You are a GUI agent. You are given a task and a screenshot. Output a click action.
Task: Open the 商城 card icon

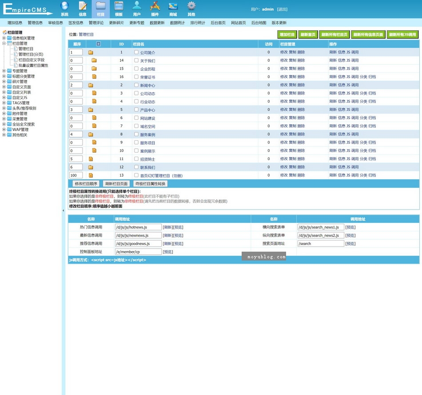tap(173, 6)
